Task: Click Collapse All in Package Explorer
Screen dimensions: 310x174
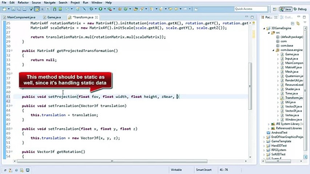Action: click(x=293, y=24)
